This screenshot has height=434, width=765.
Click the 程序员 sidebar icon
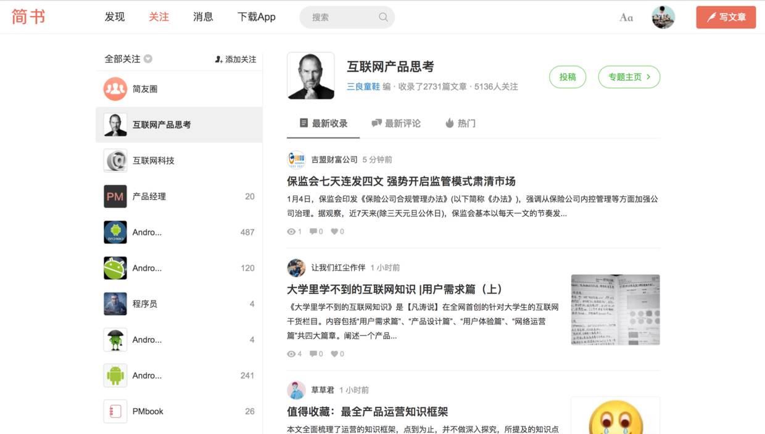(115, 303)
